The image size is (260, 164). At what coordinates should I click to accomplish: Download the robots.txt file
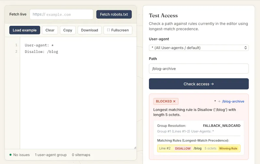tap(90, 30)
